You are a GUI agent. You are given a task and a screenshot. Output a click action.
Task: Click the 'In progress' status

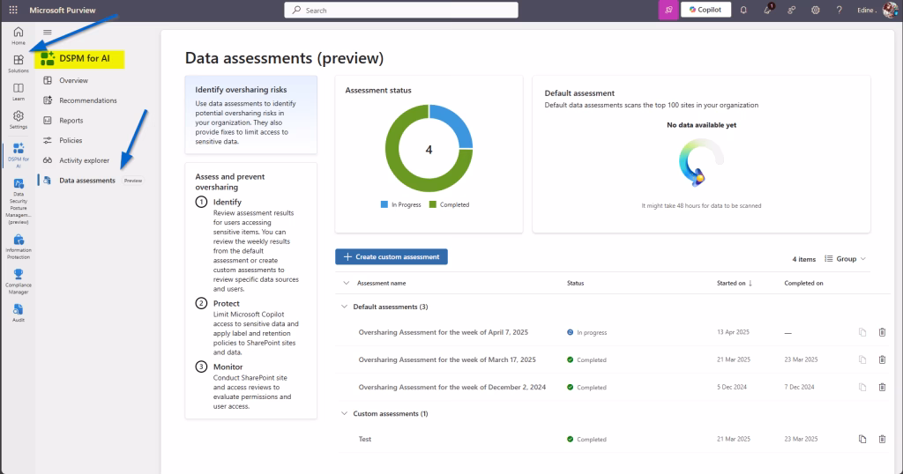click(x=586, y=332)
